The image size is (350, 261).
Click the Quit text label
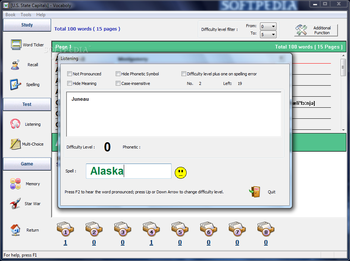pyautogui.click(x=271, y=192)
